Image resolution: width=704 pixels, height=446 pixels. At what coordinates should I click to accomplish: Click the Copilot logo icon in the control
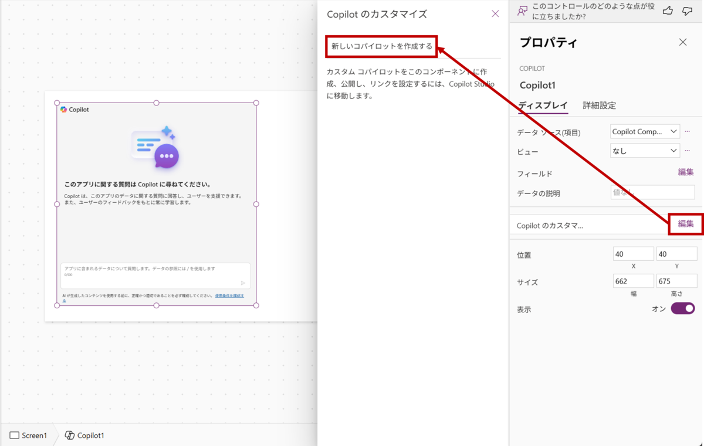coord(63,110)
